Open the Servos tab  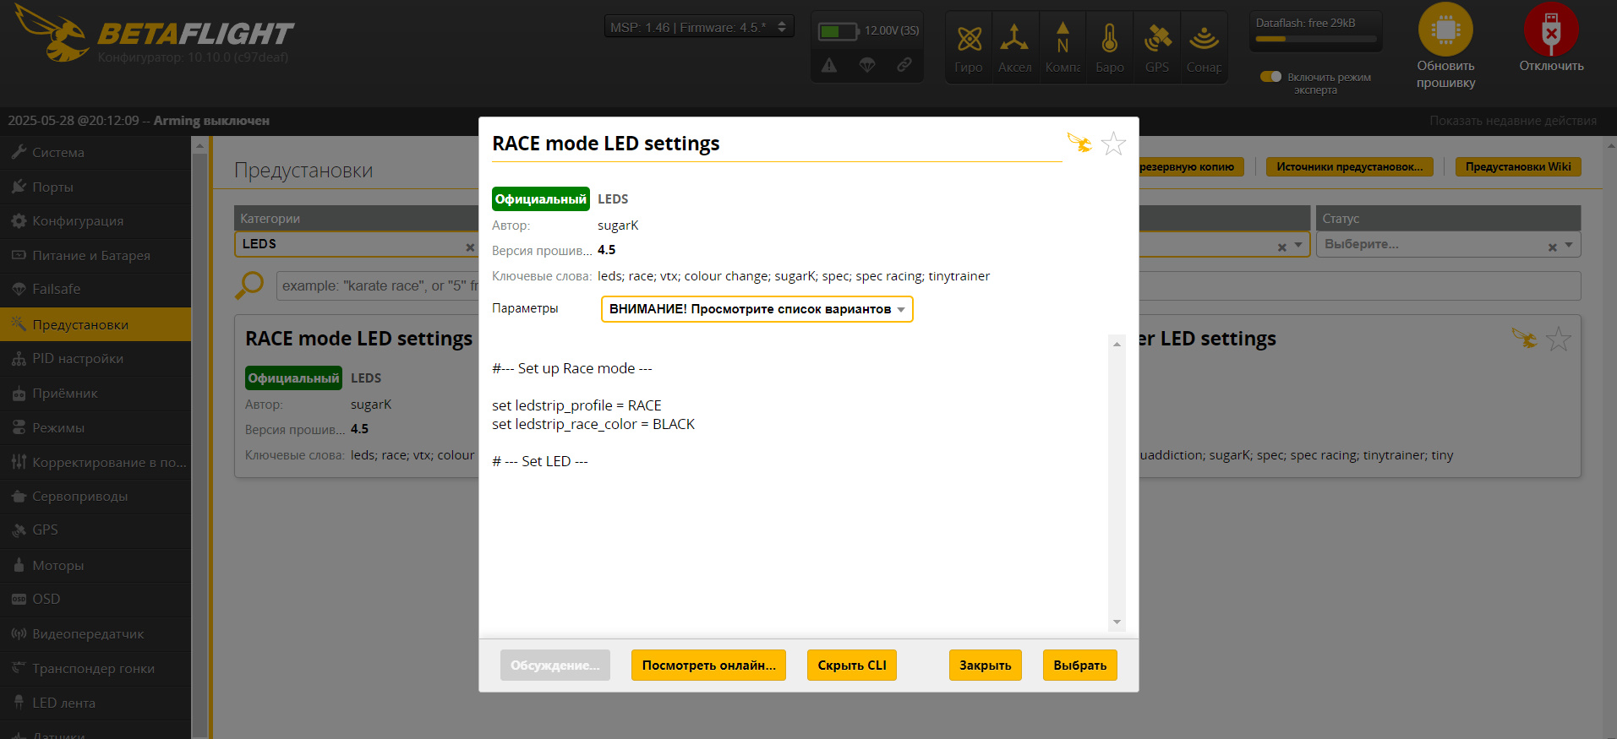point(96,497)
